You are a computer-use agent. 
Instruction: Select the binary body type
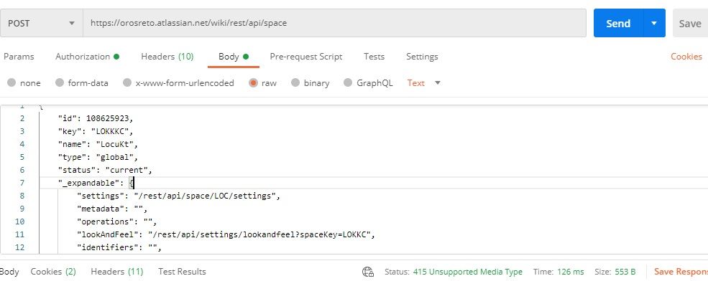pyautogui.click(x=311, y=83)
